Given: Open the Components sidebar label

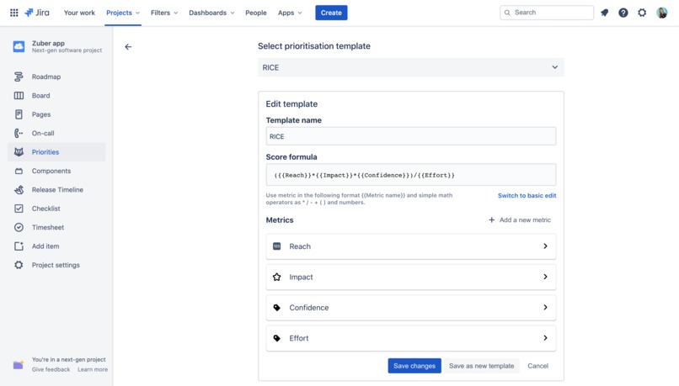Looking at the screenshot, I should point(51,171).
